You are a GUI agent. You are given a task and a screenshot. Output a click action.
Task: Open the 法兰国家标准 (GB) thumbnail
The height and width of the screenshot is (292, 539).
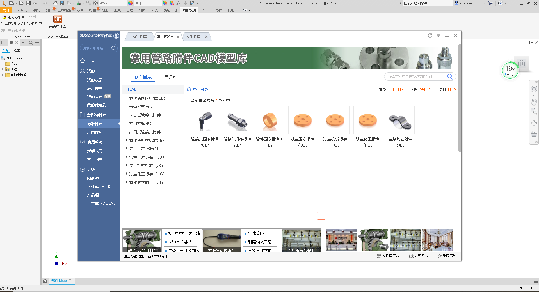point(303,120)
